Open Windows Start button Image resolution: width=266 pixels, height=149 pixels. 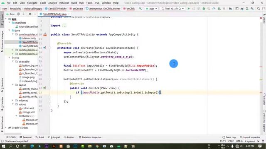(x=3, y=146)
